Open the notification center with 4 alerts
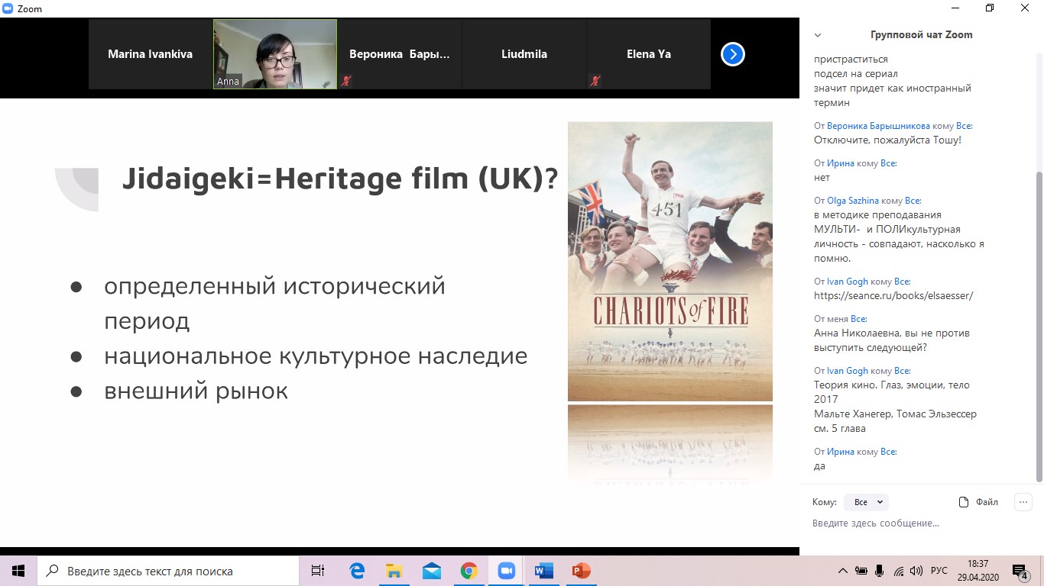Image resolution: width=1044 pixels, height=586 pixels. pyautogui.click(x=1020, y=571)
